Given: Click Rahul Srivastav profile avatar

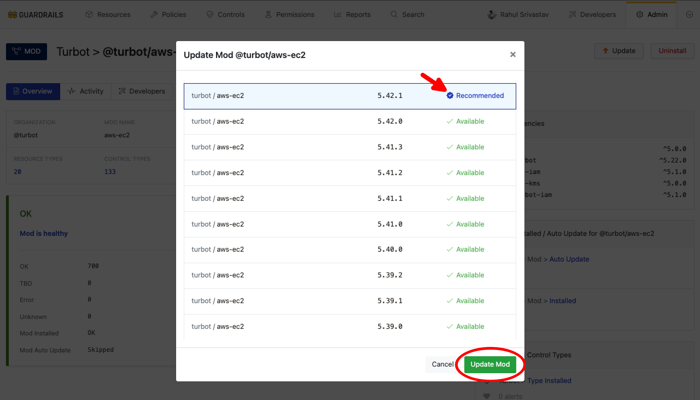Looking at the screenshot, I should click(492, 15).
